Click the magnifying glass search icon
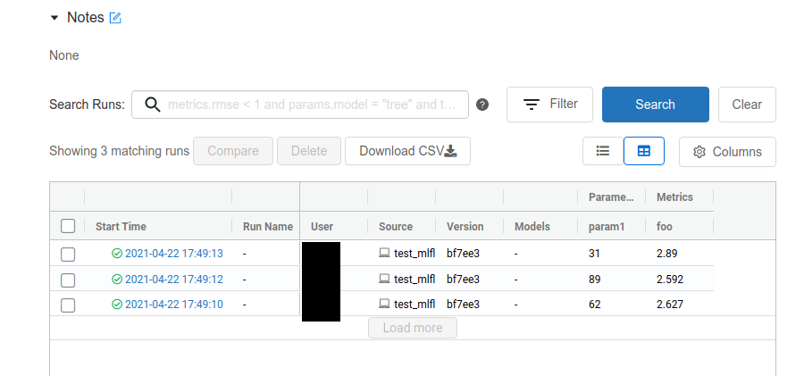The height and width of the screenshot is (376, 804). pyautogui.click(x=152, y=104)
